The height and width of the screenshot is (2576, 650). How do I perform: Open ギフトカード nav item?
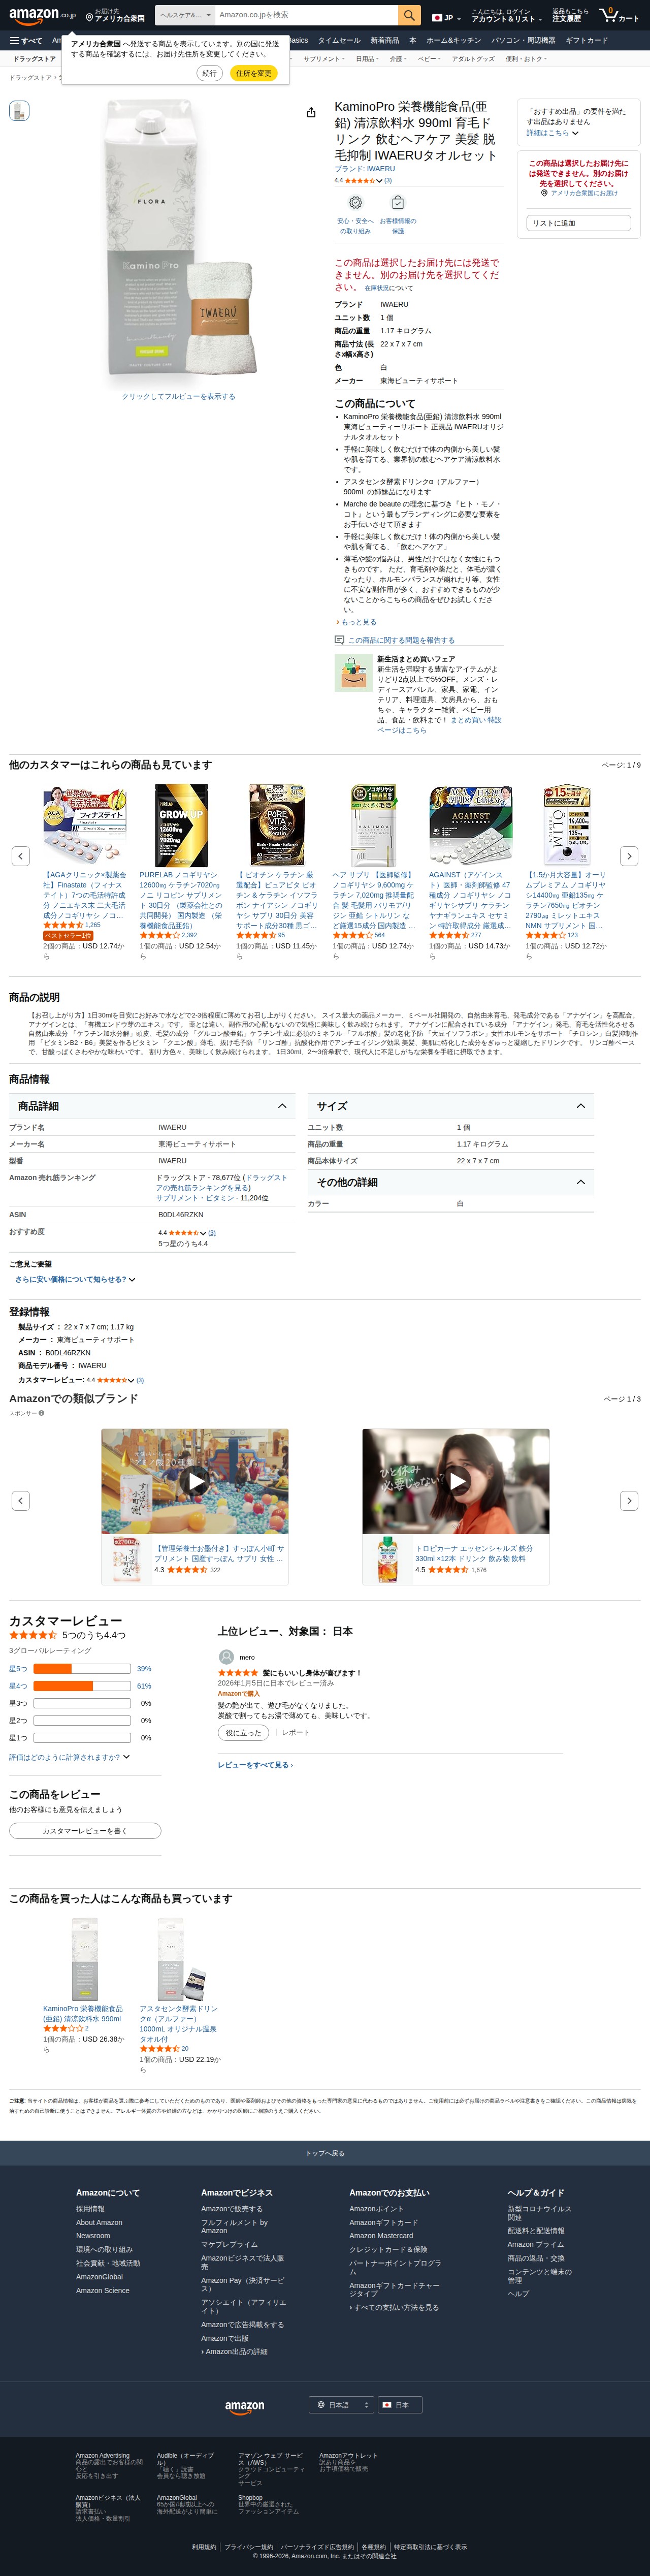click(587, 41)
